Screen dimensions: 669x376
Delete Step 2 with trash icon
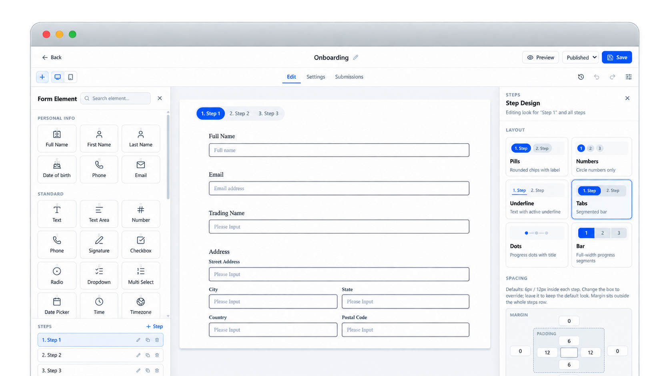[157, 355]
